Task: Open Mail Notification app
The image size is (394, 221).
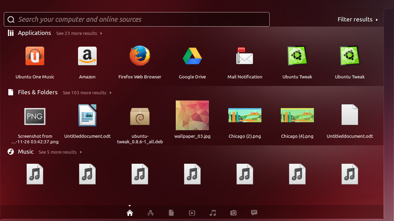Action: click(245, 56)
